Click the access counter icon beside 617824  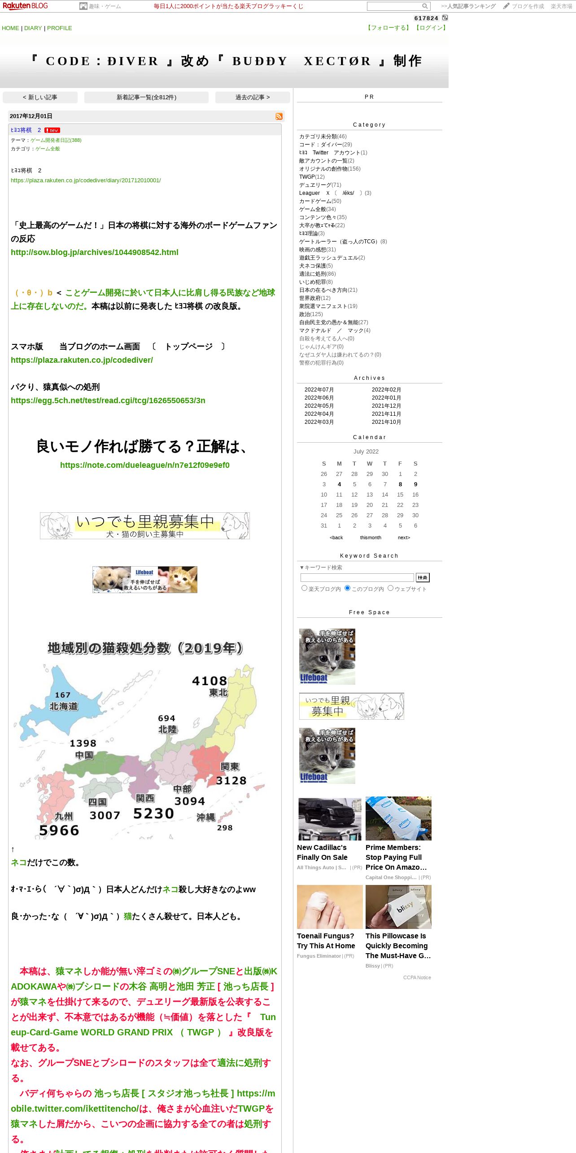click(x=445, y=18)
